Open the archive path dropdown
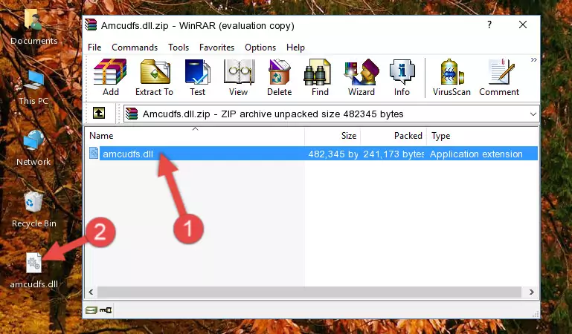This screenshot has height=334, width=572. point(533,114)
